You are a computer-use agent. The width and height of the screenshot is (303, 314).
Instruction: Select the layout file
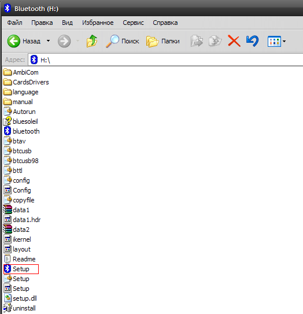(17, 249)
